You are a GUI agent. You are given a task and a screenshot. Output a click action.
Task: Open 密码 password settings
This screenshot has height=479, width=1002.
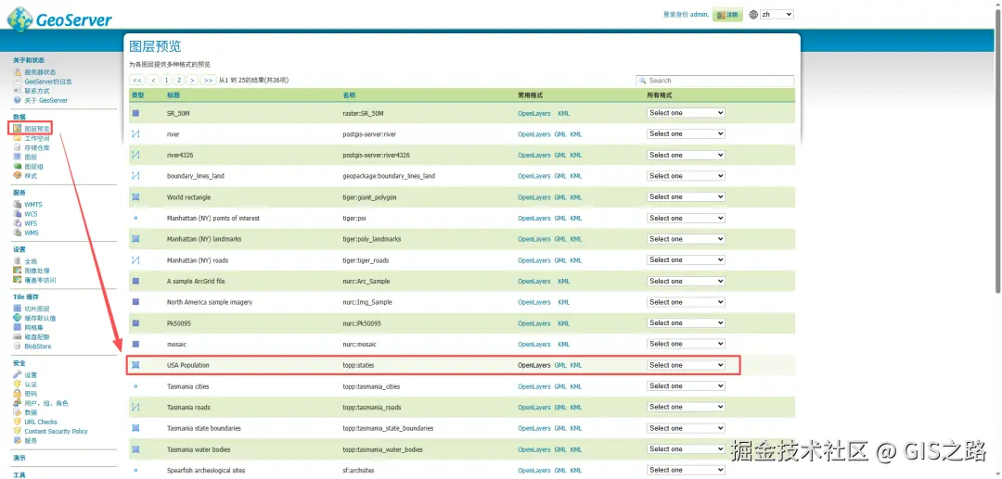coord(30,394)
